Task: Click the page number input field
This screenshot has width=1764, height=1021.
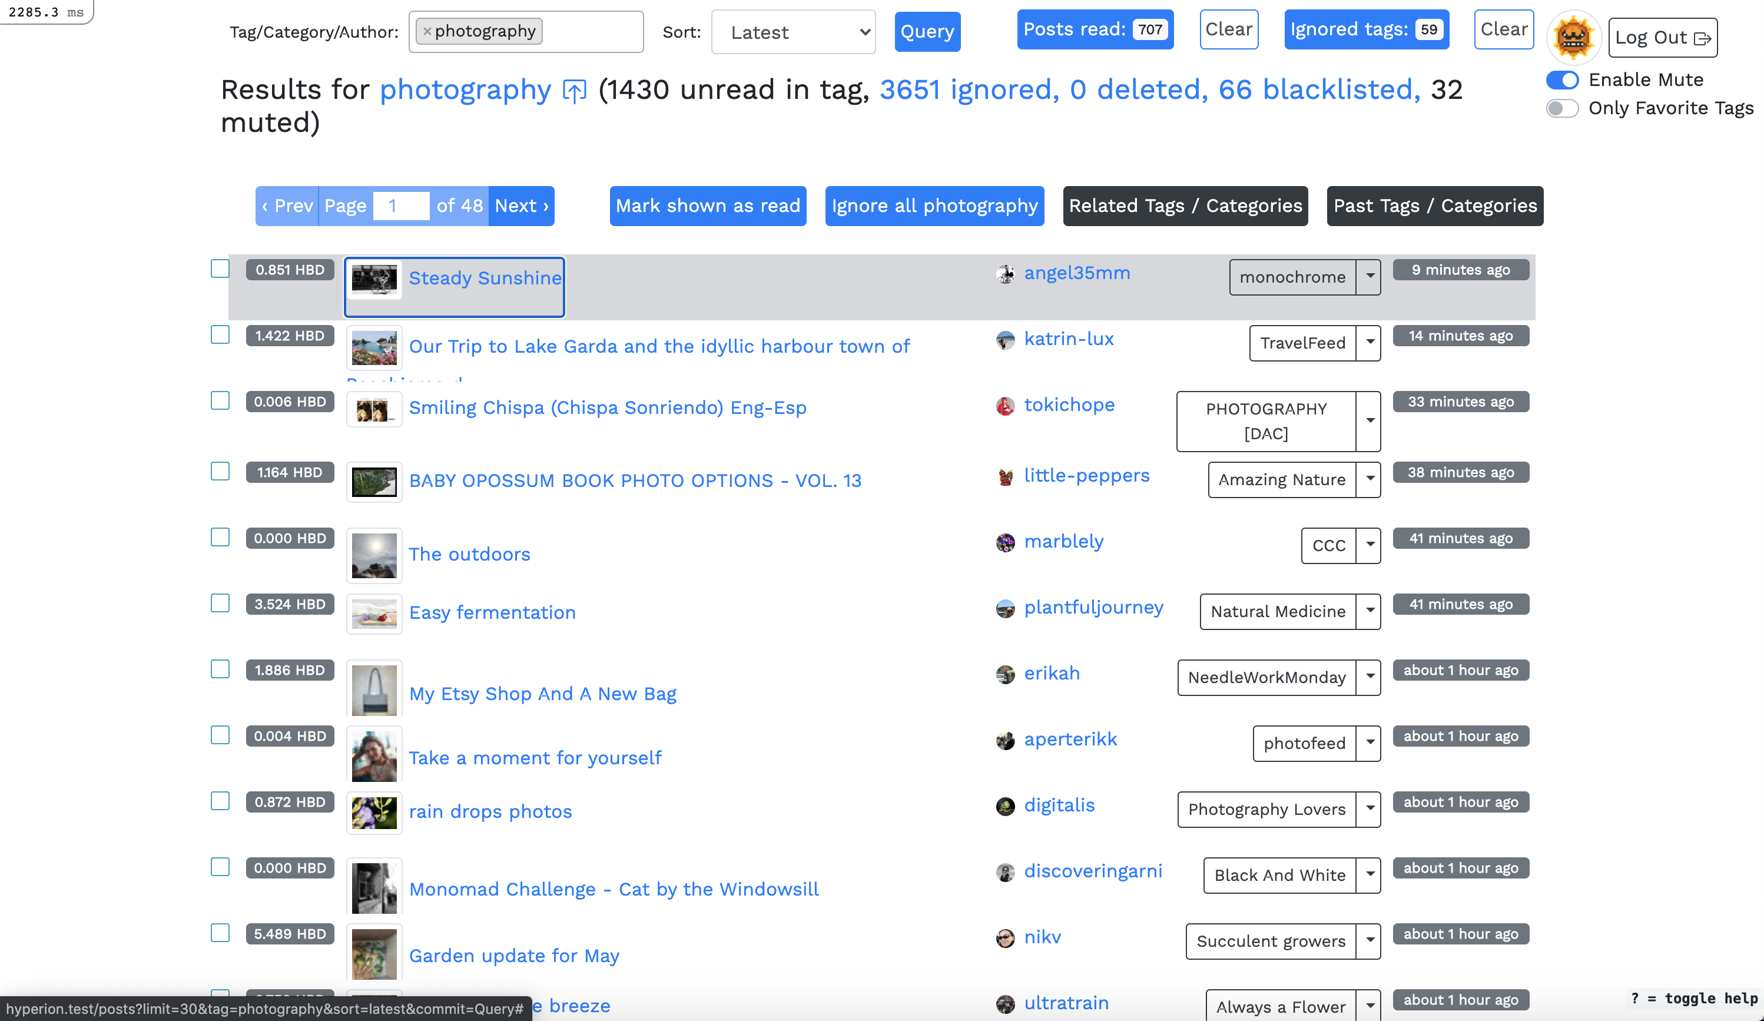Action: tap(400, 205)
